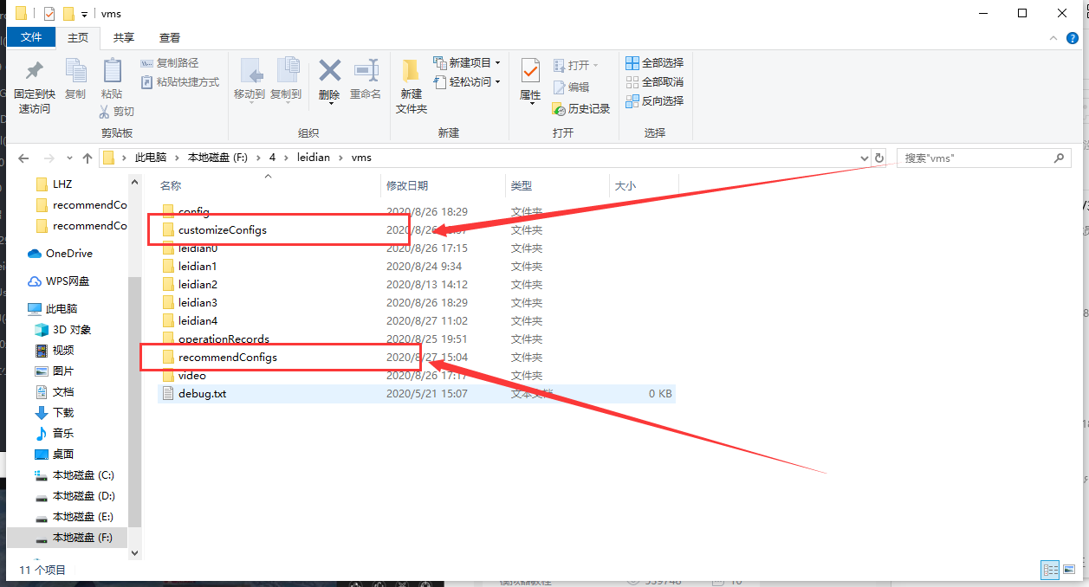Click the Rename icon
The width and height of the screenshot is (1089, 587).
click(x=366, y=71)
